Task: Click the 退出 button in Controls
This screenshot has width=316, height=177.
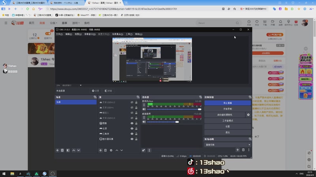Action: pos(228,133)
